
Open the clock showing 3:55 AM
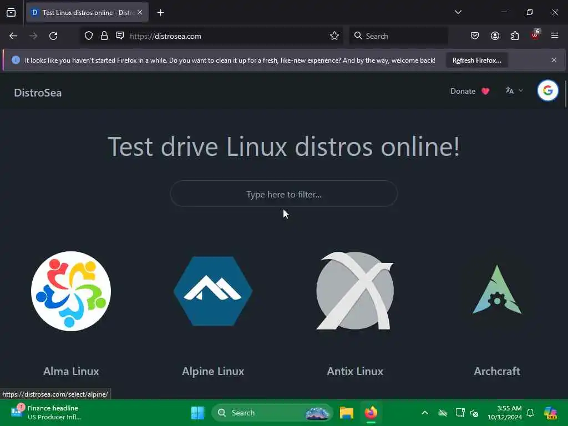tap(505, 413)
